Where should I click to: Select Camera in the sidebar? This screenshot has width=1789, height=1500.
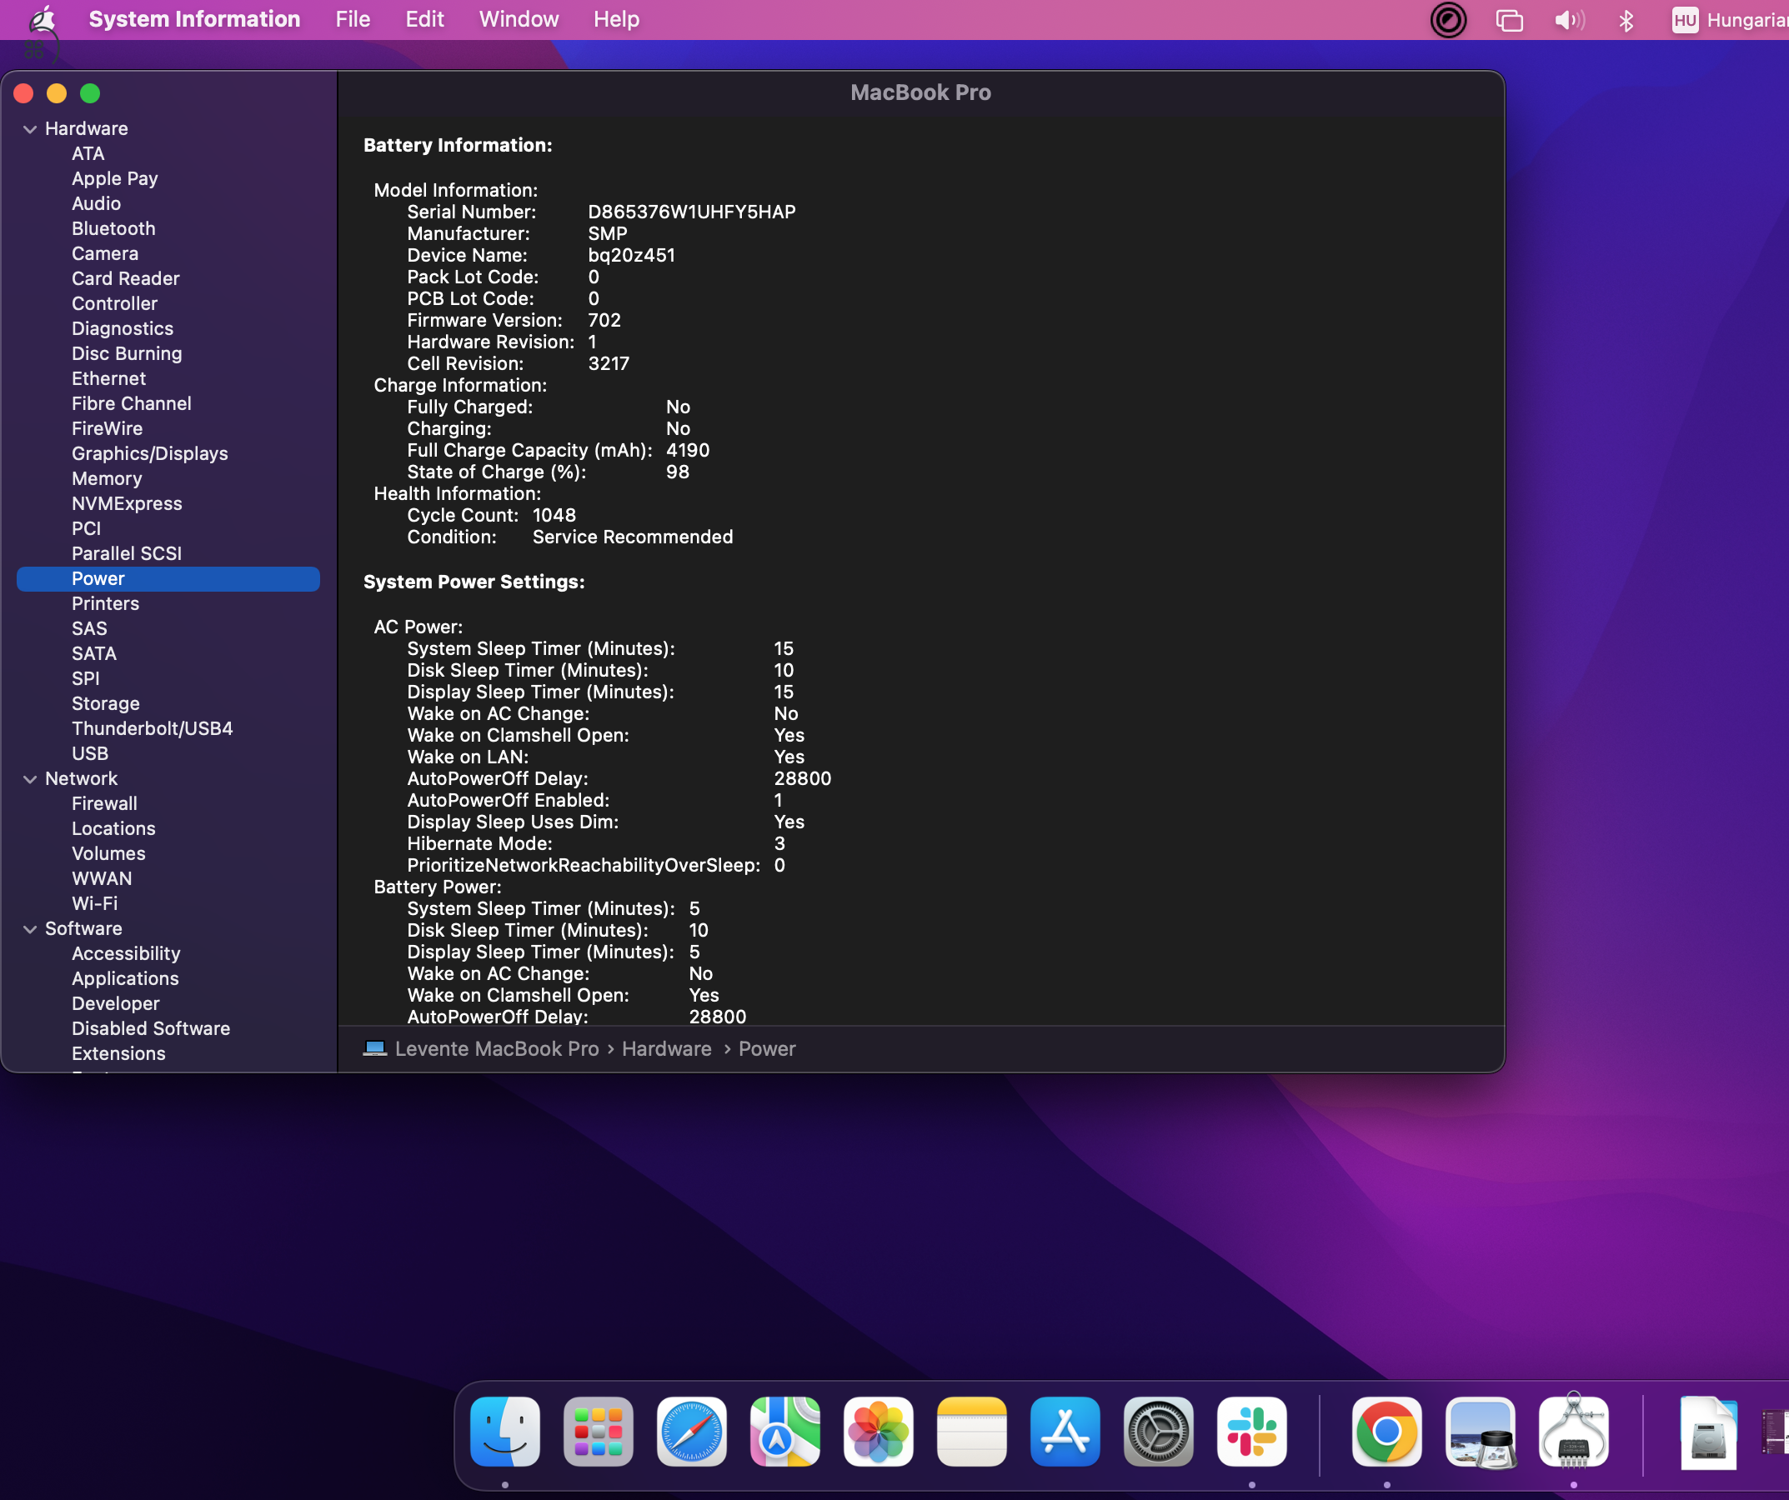(x=105, y=254)
